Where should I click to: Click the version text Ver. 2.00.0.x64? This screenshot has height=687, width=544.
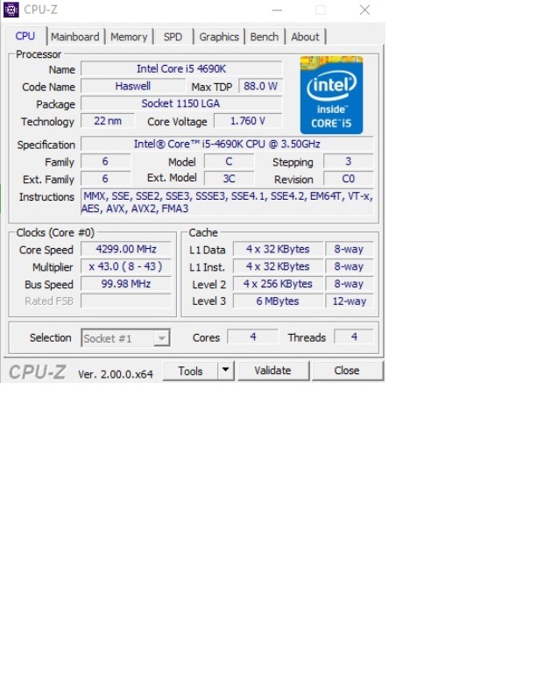116,374
